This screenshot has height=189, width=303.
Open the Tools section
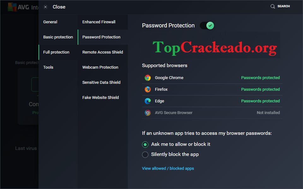click(x=48, y=67)
